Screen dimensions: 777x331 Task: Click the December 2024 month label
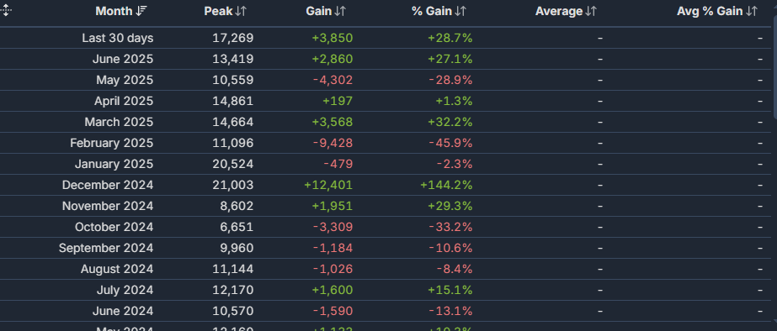point(108,185)
